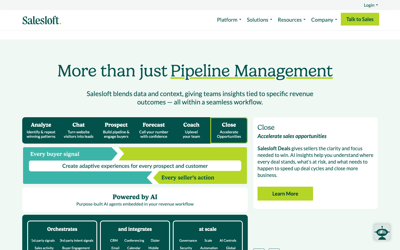Click the Mobile integration label
400x250 pixels.
(x=153, y=248)
